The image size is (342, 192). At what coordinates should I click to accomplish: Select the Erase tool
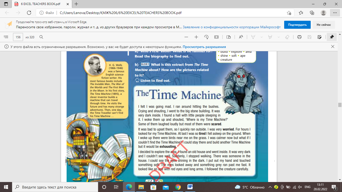(287, 37)
